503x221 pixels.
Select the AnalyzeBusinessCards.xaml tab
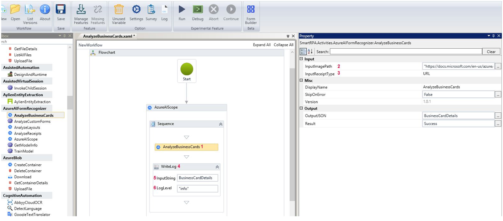(109, 36)
